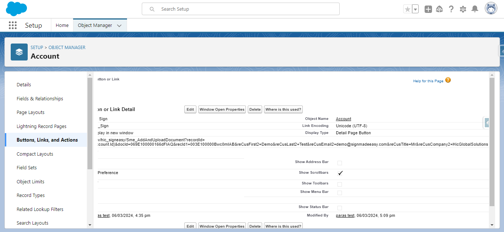
Task: Open the Trailhead guidance icon
Action: 439,9
